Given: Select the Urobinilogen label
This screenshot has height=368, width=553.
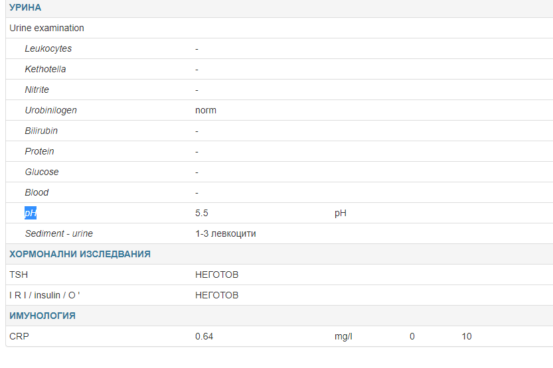Looking at the screenshot, I should pyautogui.click(x=50, y=110).
